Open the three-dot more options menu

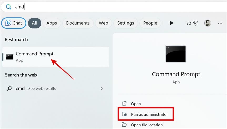click(220, 23)
